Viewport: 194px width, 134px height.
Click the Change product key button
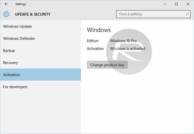pos(107,65)
